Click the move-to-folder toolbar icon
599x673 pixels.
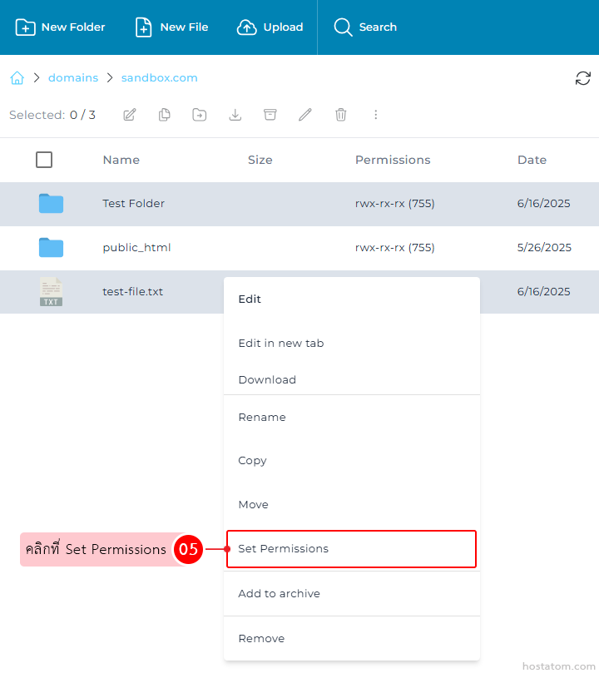200,115
